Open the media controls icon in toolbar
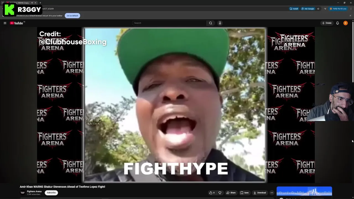The height and width of the screenshot is (199, 354). [x=325, y=9]
